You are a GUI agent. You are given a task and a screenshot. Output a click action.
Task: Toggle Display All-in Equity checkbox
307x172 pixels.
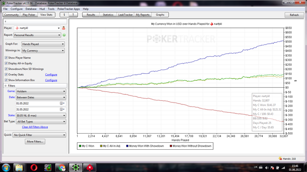[x=6, y=63]
